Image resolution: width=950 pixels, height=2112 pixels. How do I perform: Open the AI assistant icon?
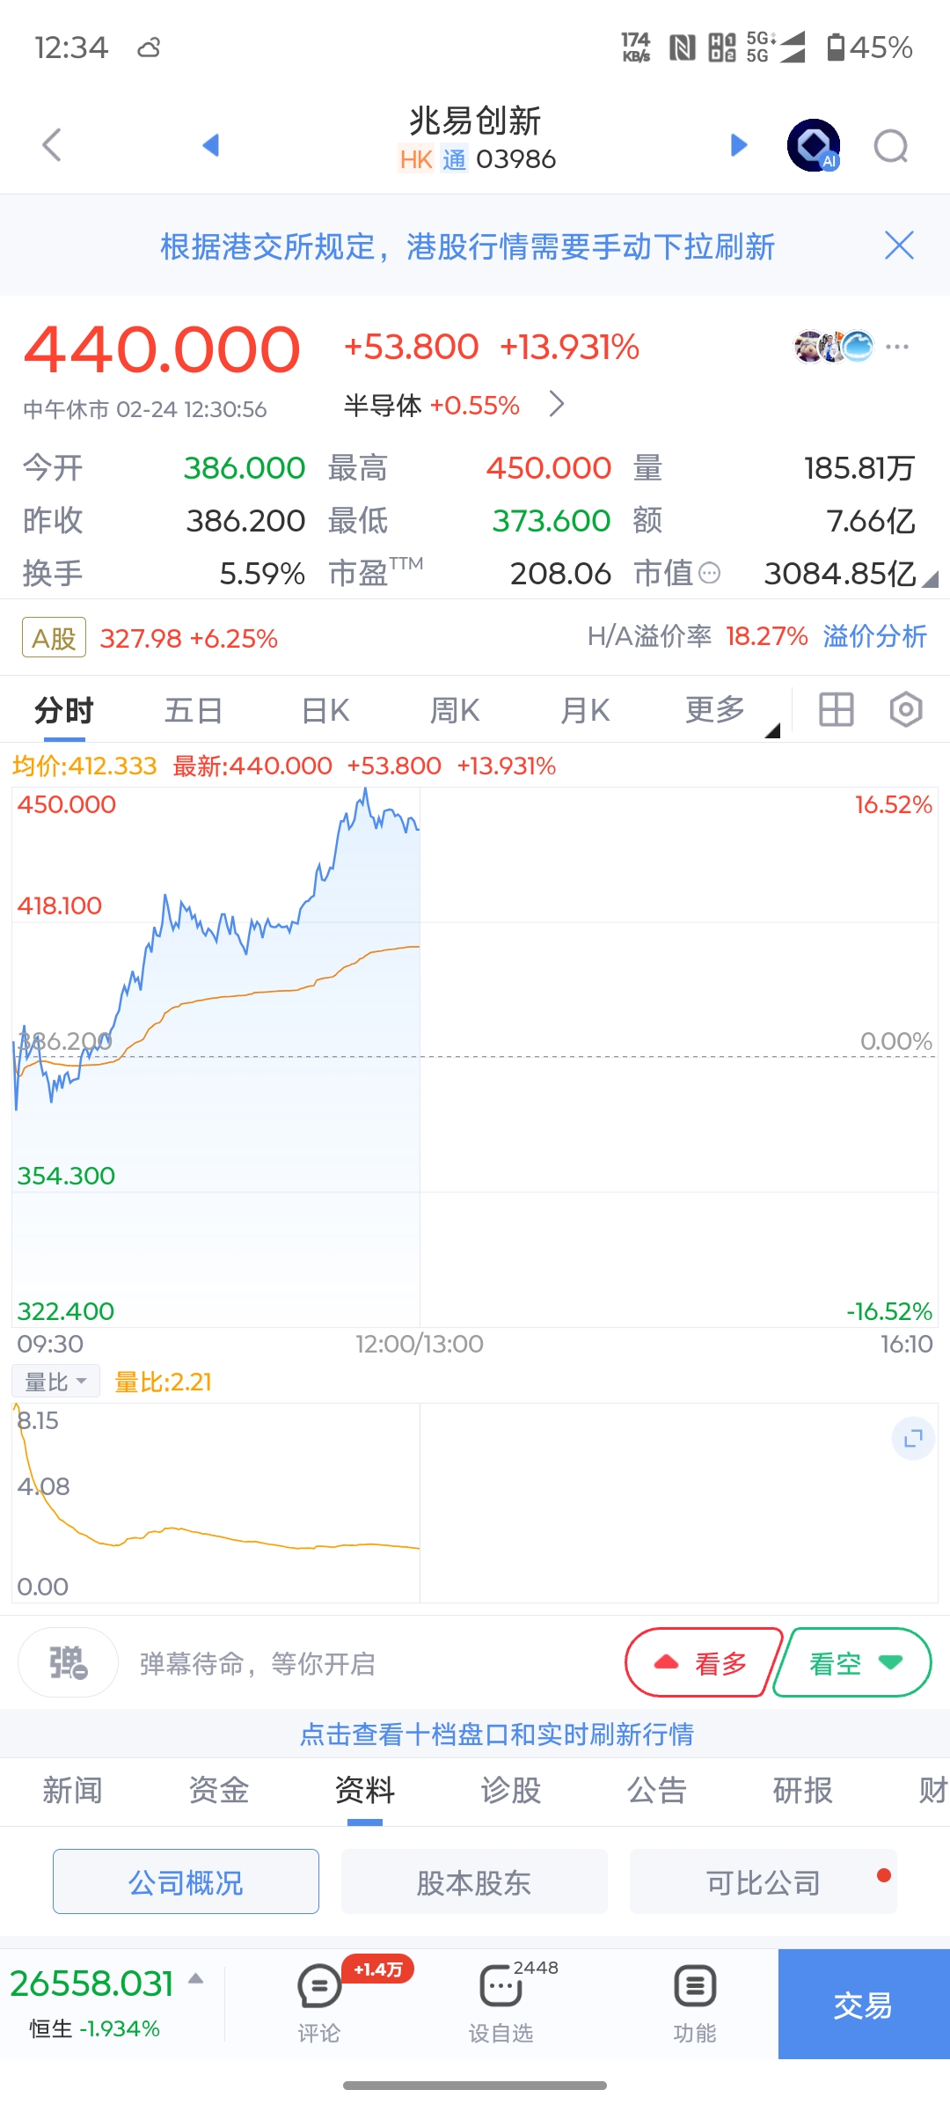tap(813, 145)
